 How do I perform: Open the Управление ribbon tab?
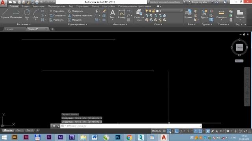click(82, 6)
